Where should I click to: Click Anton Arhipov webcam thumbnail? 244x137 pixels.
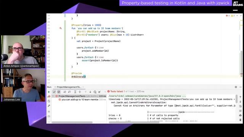(x=23, y=52)
